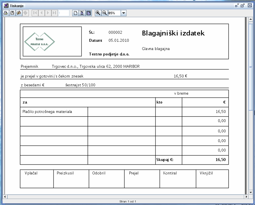
Task: Click the recipient address Trgovec d.n.o.
Action: point(96,66)
